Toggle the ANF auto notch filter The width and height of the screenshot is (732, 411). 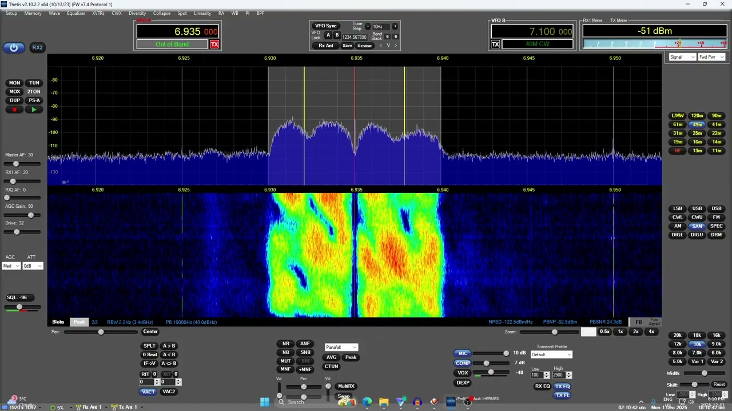[305, 344]
